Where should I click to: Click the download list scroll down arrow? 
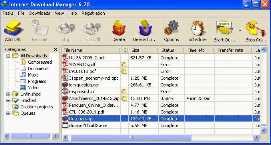(x=263, y=131)
